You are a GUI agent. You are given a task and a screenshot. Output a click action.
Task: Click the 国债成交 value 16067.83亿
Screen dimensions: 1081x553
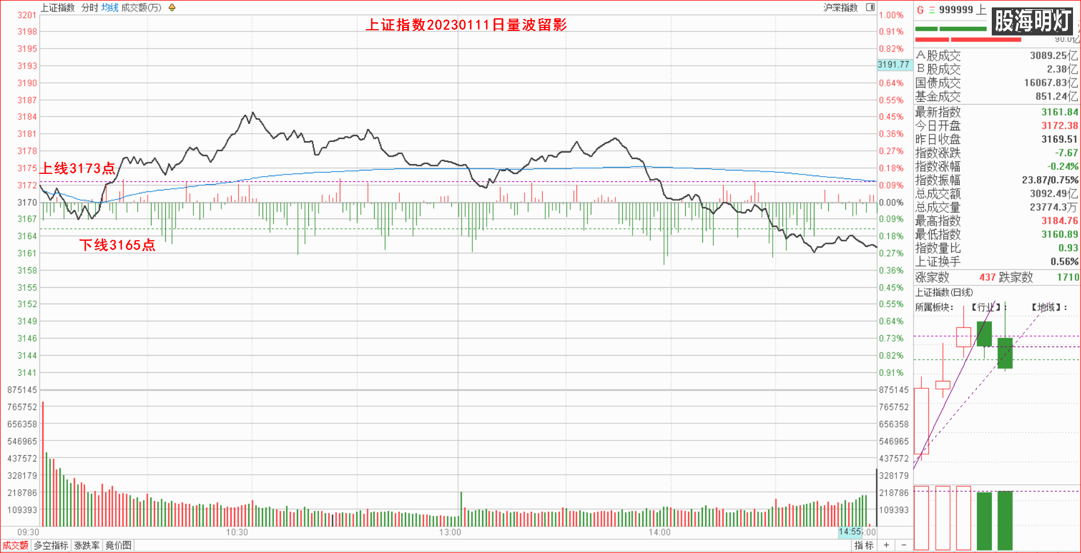1051,83
